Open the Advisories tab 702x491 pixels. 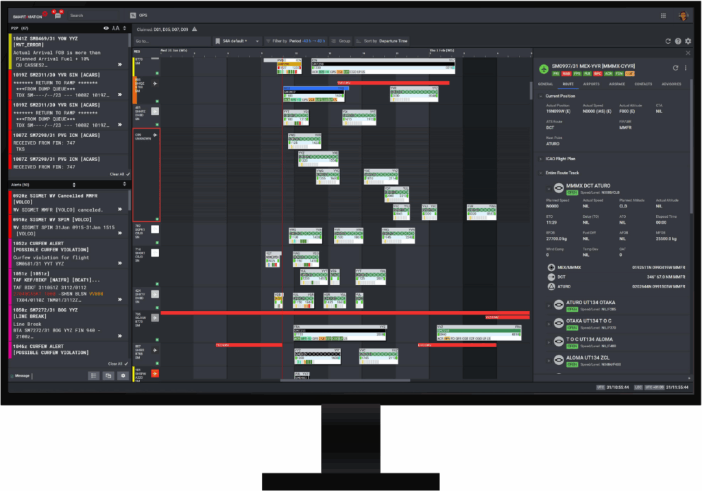[671, 84]
